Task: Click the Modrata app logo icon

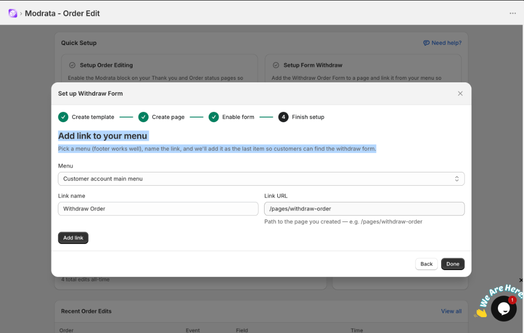Action: [13, 13]
